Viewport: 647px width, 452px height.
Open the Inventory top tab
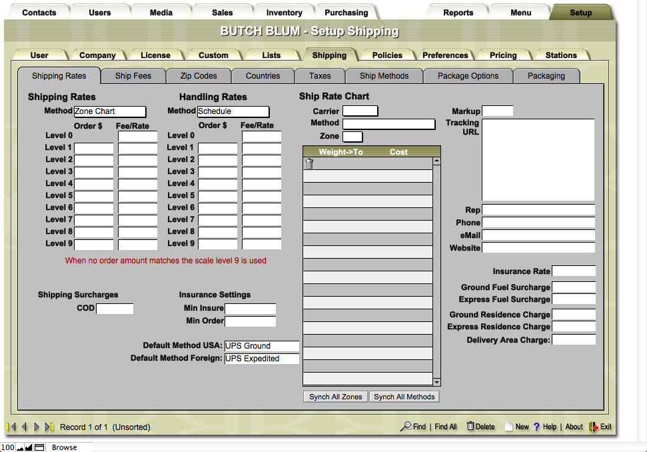tap(284, 13)
